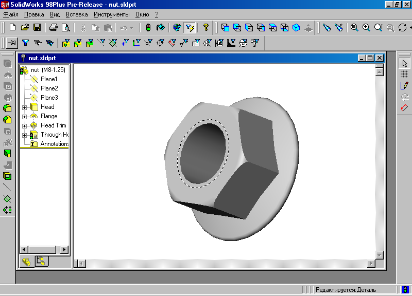
Task: Click the plain blue funnel filter icon
Action: pos(25,43)
